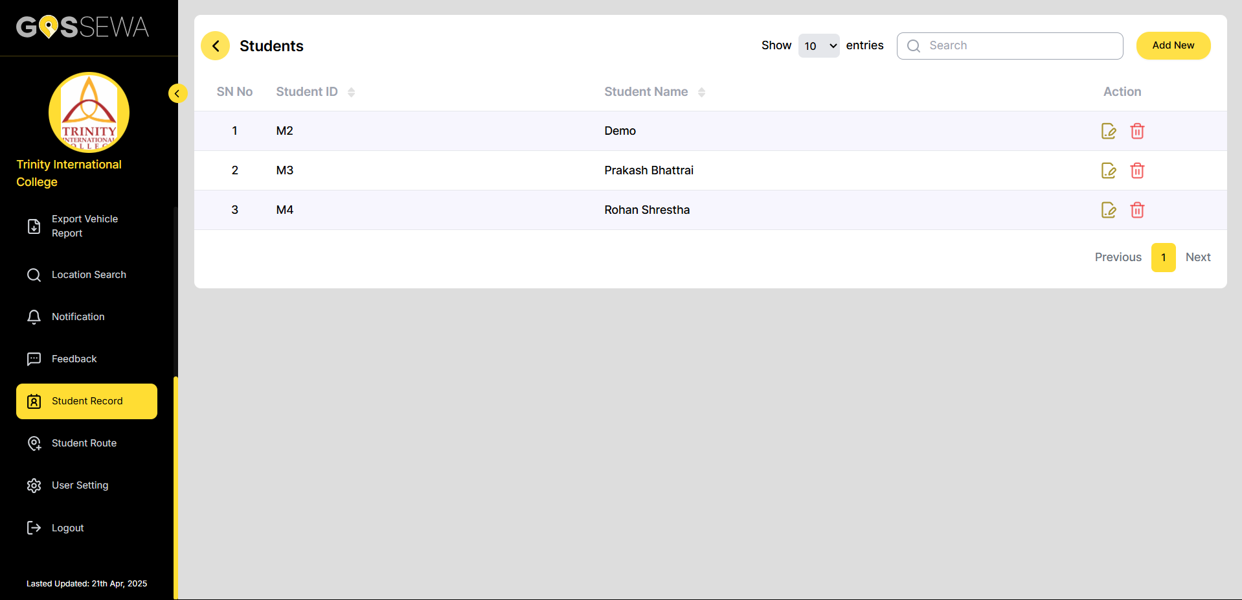
Task: Click student ID M3 cell
Action: [x=285, y=170]
